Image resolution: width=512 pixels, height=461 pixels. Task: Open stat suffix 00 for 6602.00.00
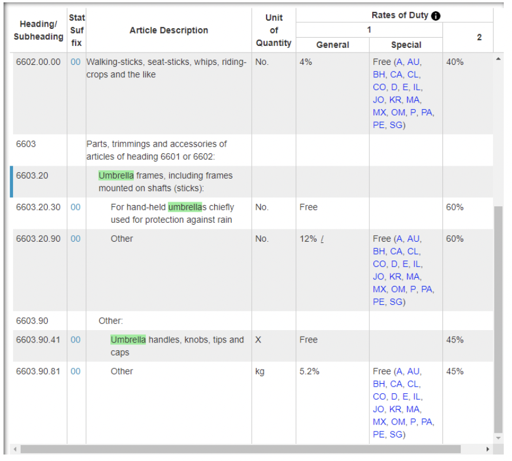[x=76, y=62]
